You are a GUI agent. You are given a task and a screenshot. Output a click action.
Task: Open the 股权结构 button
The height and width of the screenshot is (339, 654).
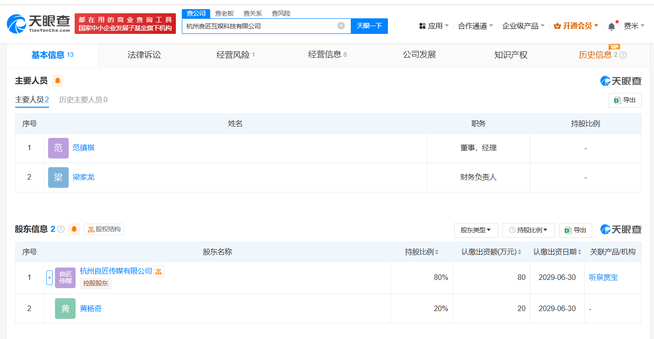tap(104, 229)
